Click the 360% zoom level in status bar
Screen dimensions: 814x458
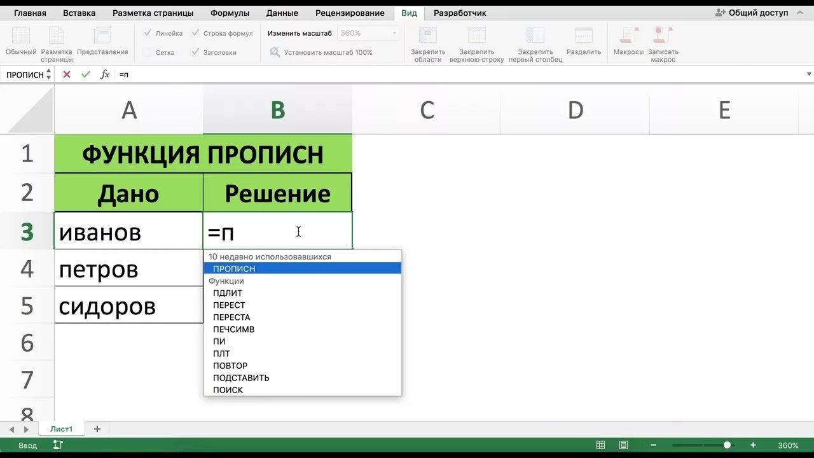pyautogui.click(x=788, y=445)
